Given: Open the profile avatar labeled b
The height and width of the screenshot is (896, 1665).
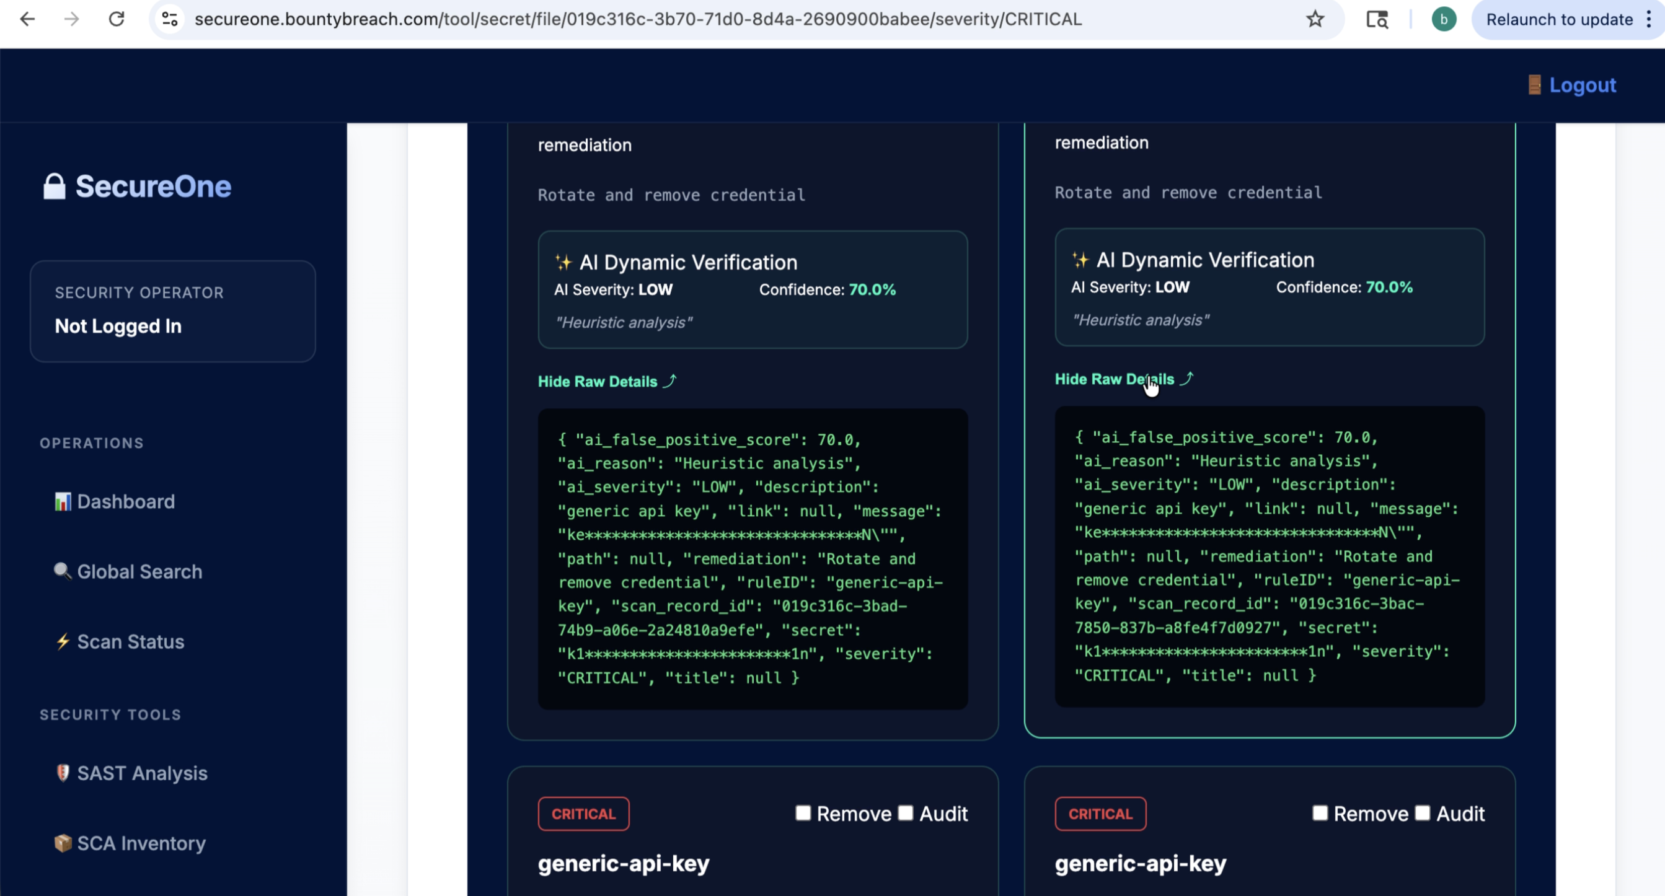Looking at the screenshot, I should pyautogui.click(x=1443, y=19).
